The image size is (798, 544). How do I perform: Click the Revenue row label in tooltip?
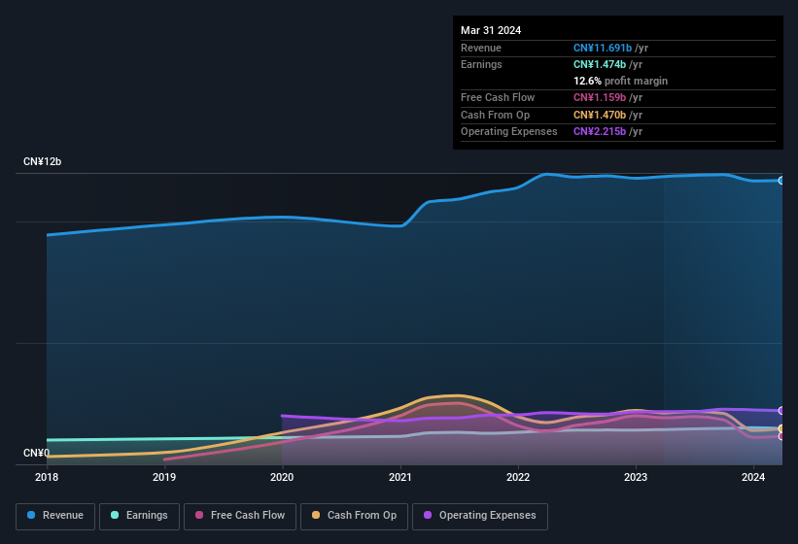click(481, 48)
